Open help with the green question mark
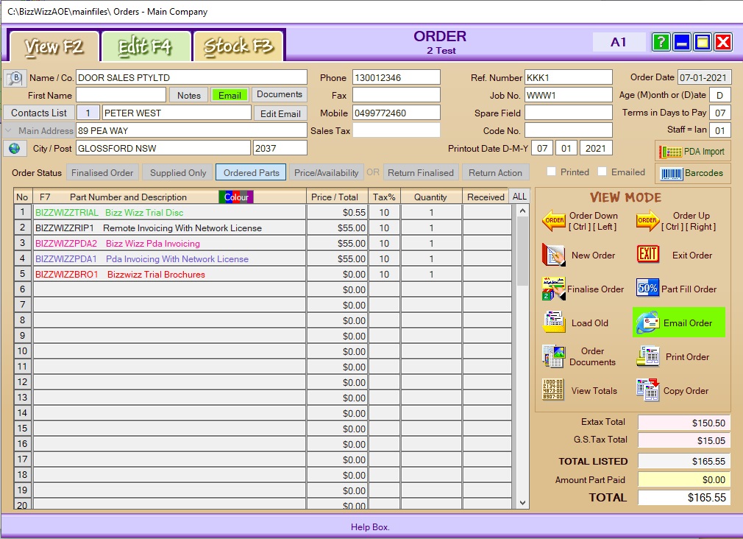 click(661, 42)
